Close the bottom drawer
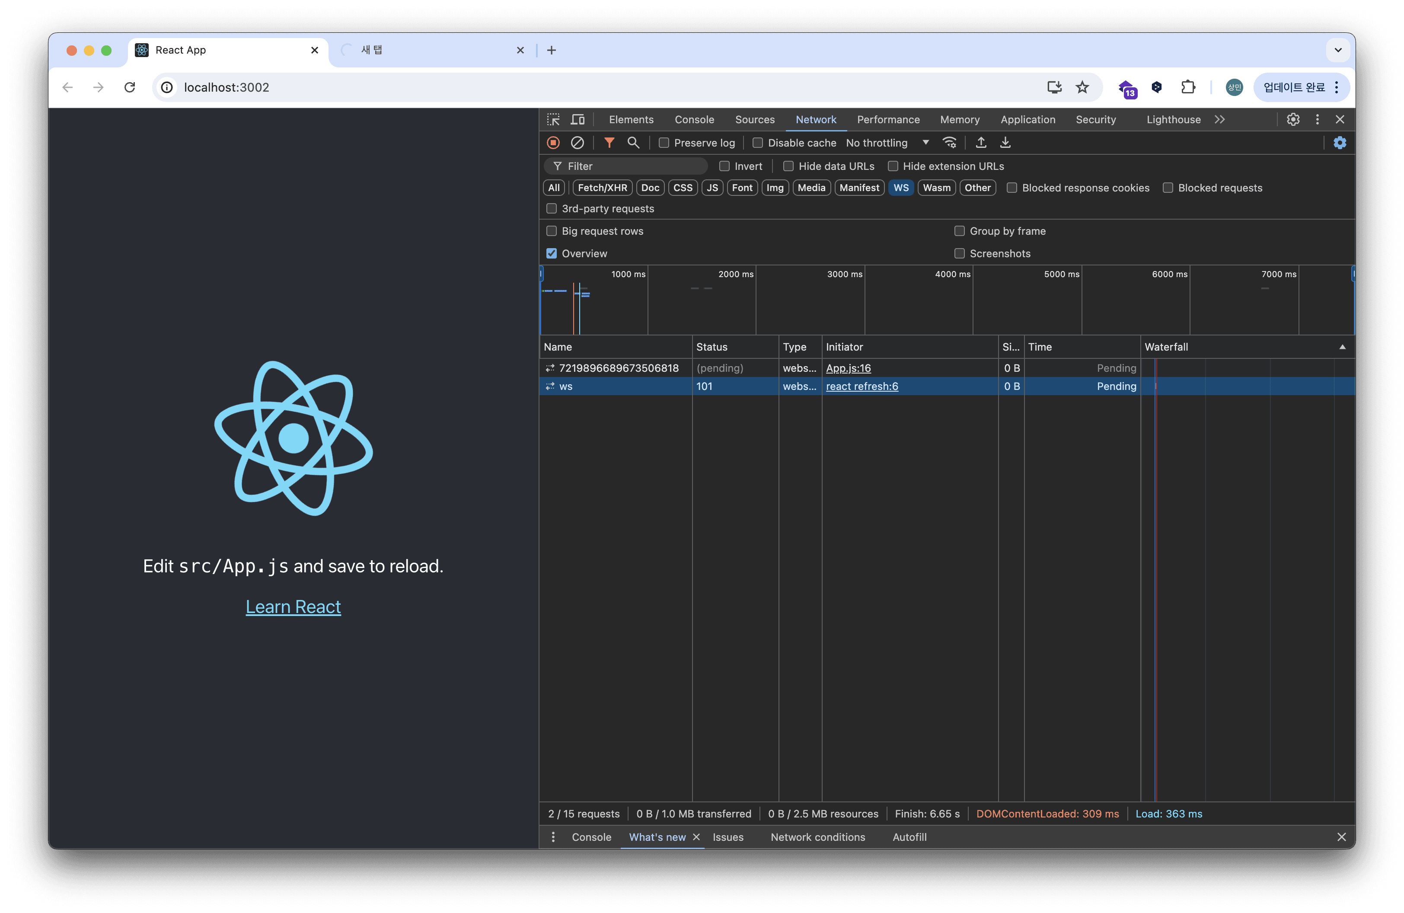 tap(1341, 837)
